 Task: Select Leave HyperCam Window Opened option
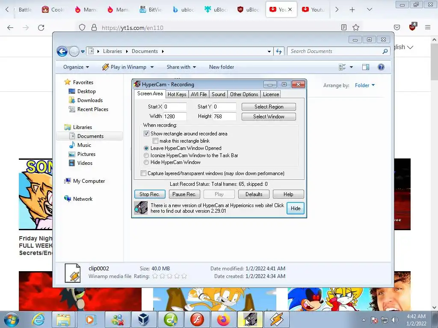point(146,148)
